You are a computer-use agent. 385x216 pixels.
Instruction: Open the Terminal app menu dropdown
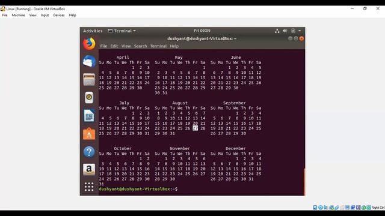(x=122, y=31)
